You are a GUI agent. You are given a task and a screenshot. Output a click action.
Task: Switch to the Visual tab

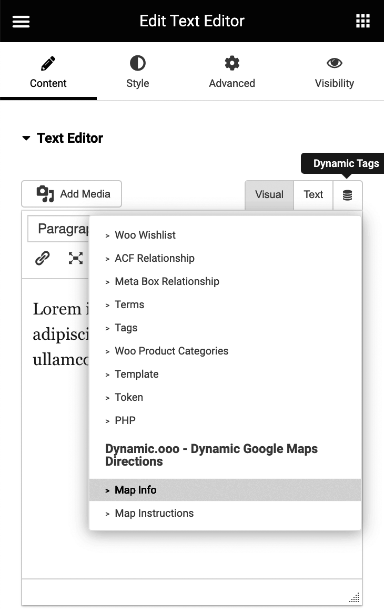(269, 194)
